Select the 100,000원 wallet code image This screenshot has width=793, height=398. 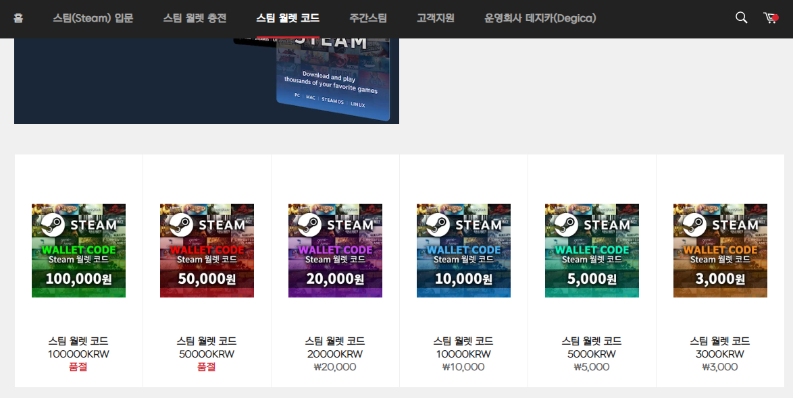78,250
